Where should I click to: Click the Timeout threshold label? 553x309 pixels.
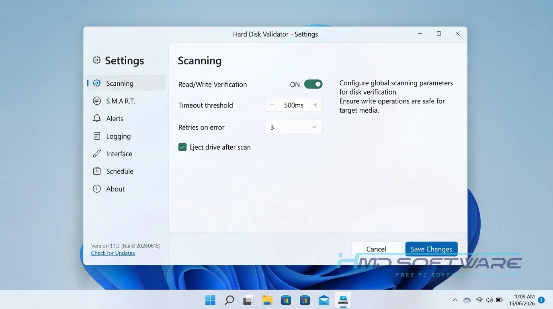point(206,105)
